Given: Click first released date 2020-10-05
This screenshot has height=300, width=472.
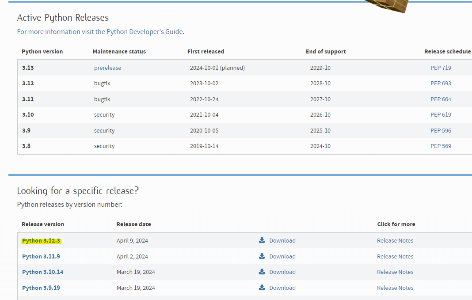Looking at the screenshot, I should pyautogui.click(x=204, y=130).
